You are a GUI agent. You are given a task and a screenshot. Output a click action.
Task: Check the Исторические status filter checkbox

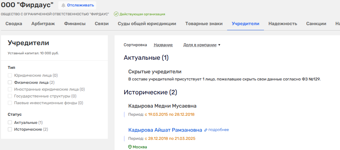coord(10,129)
